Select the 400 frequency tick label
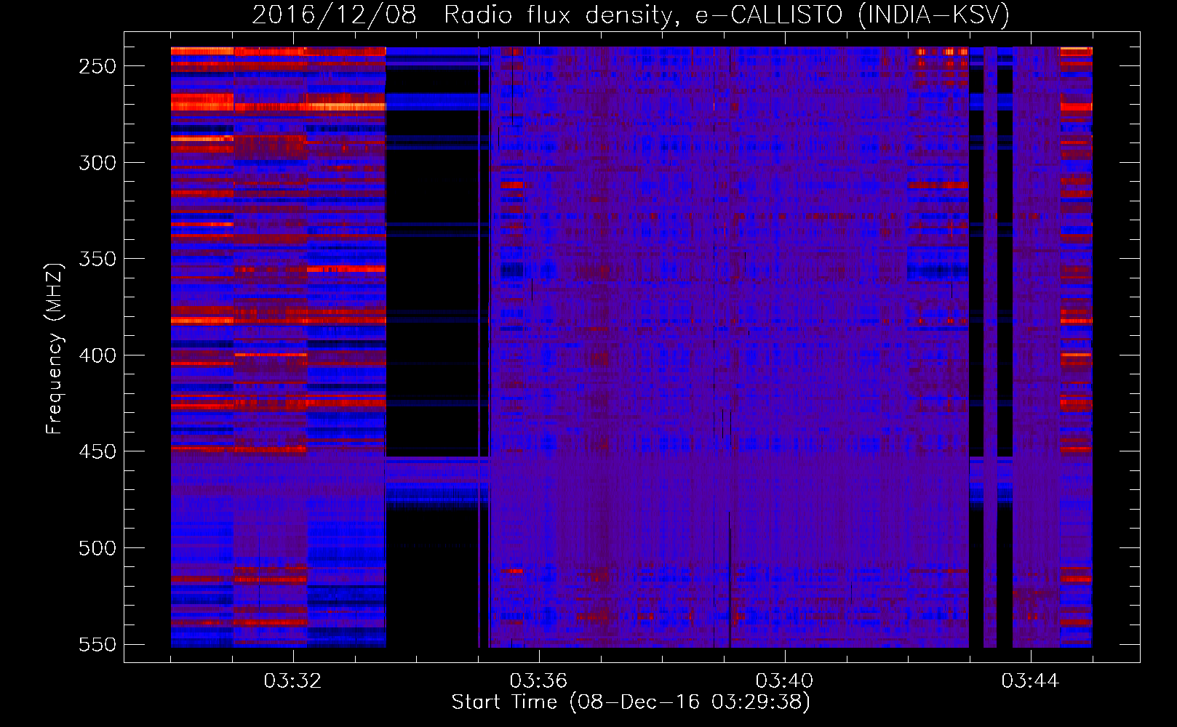Viewport: 1177px width, 727px height. [x=97, y=356]
